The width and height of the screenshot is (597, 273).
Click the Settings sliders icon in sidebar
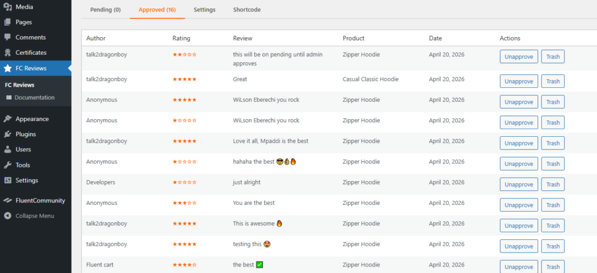click(7, 180)
